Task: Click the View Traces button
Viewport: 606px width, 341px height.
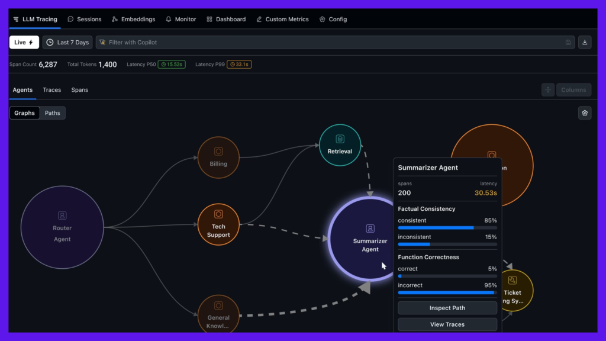Action: (447, 324)
